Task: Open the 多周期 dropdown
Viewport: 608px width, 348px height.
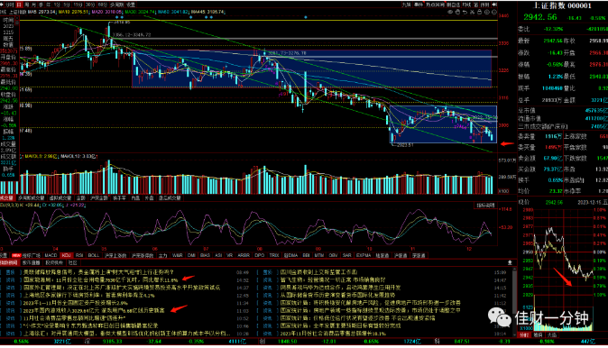Action: point(116,5)
